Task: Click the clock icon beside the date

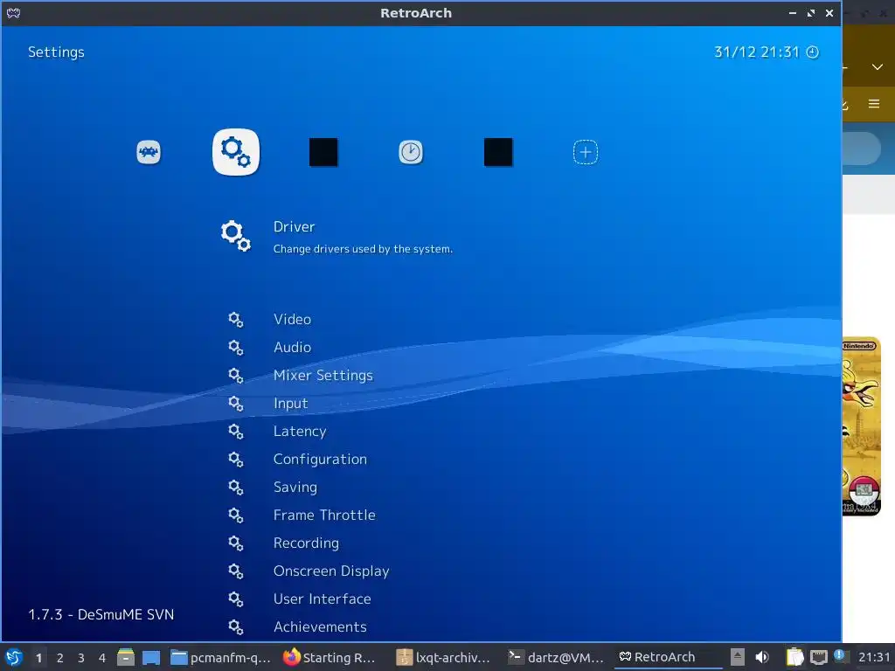Action: (x=812, y=52)
